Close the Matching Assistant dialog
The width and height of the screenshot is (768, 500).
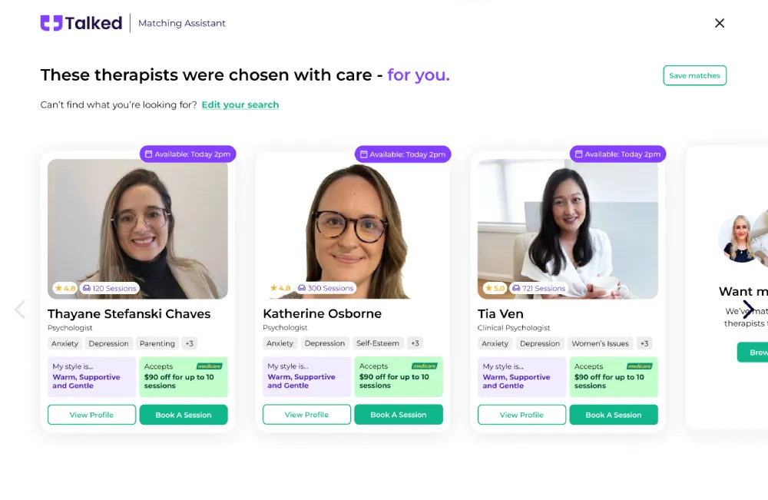click(x=720, y=23)
